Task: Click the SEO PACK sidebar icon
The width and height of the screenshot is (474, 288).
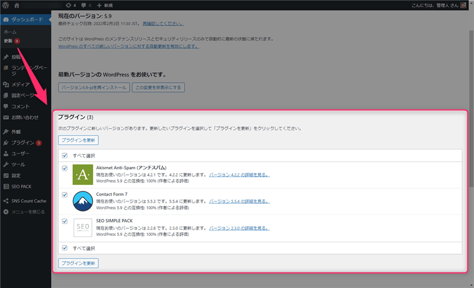Action: 6,187
